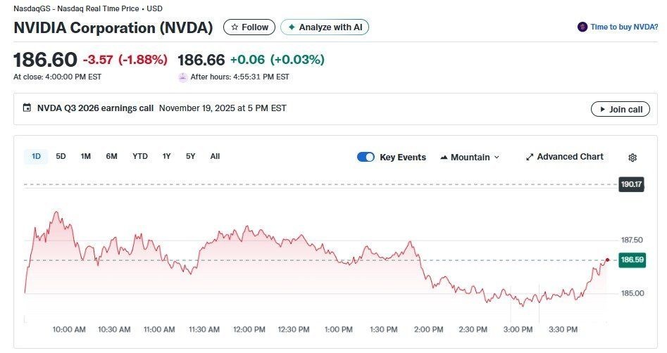Viewport: 667px width, 353px height.
Task: Toggle the Key Events switch
Action: (x=366, y=158)
